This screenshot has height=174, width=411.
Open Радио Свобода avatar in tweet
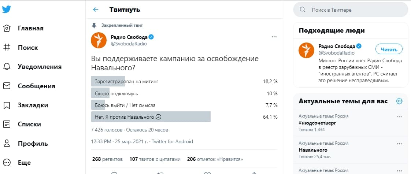point(99,40)
